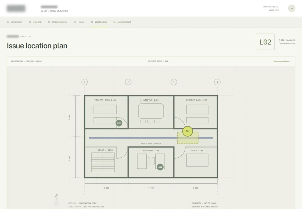Open the Coordination tab
This screenshot has width=302, height=209.
[14, 22]
